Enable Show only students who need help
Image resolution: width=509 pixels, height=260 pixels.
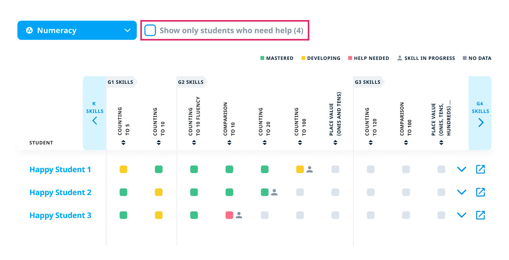[150, 30]
